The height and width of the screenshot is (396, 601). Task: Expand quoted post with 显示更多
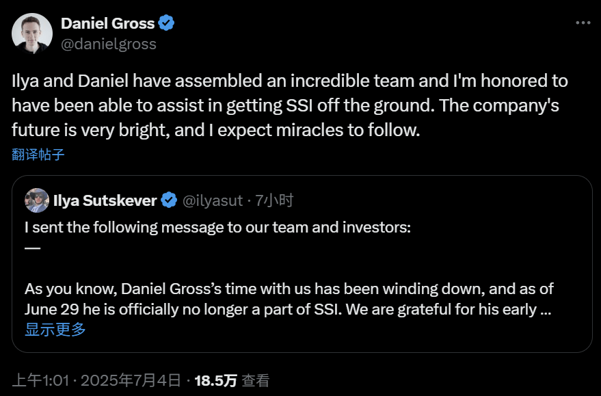point(55,330)
